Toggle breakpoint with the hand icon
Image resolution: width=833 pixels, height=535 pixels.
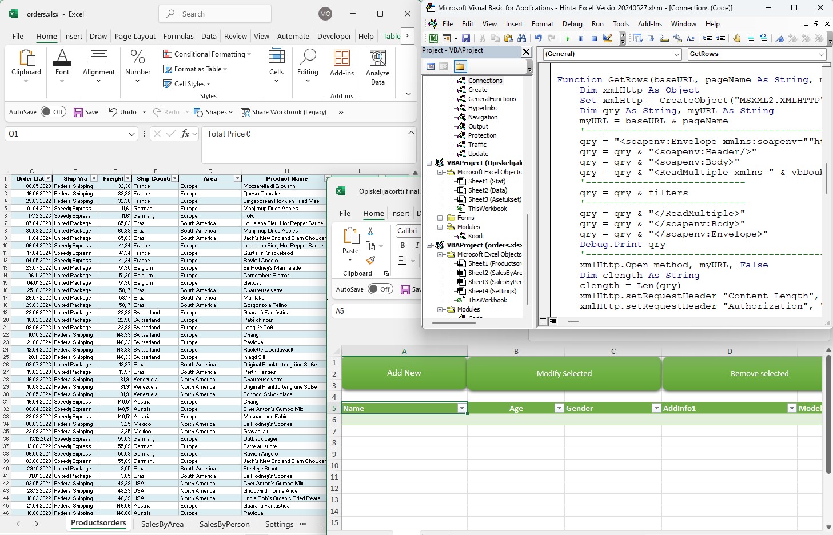pyautogui.click(x=737, y=38)
